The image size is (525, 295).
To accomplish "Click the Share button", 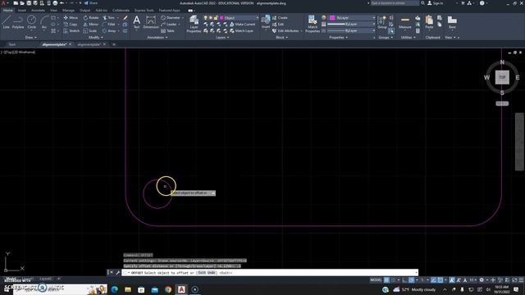I will [91, 3].
